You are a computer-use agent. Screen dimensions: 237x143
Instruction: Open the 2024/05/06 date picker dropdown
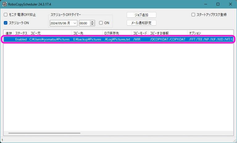click(75, 23)
